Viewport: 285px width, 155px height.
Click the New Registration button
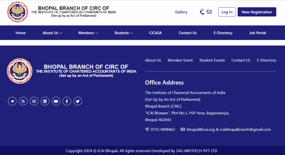pyautogui.click(x=257, y=12)
